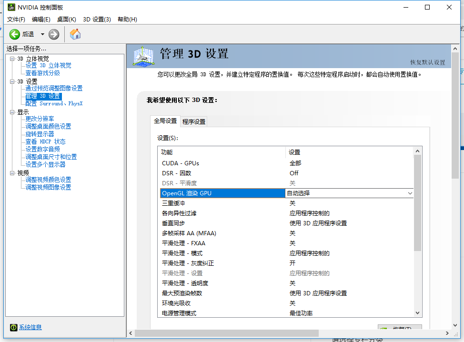Viewport: 464px width, 342px height.
Task: Select the 多帧采样 AA (MFAA) row
Action: click(x=286, y=233)
